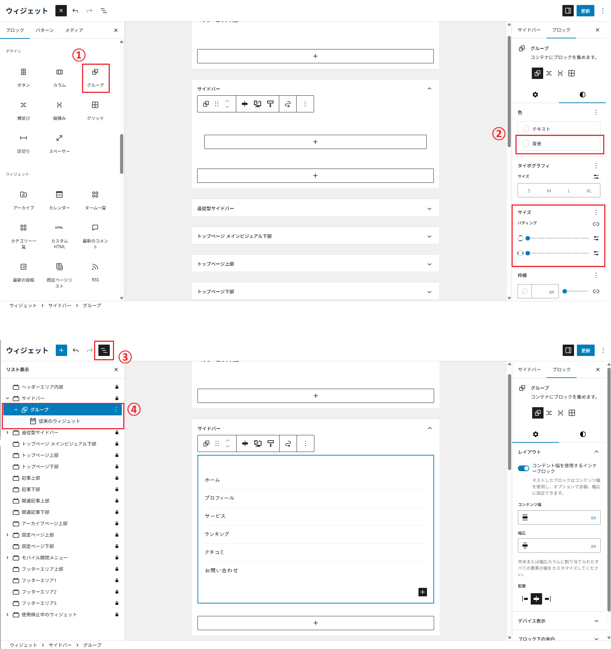Switch to the パターン tab
Image resolution: width=611 pixels, height=649 pixels.
pyautogui.click(x=44, y=30)
